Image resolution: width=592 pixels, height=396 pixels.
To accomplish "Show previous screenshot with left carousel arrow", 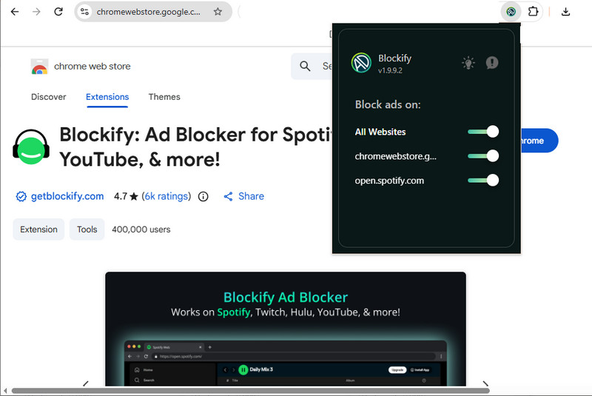I will tap(86, 383).
